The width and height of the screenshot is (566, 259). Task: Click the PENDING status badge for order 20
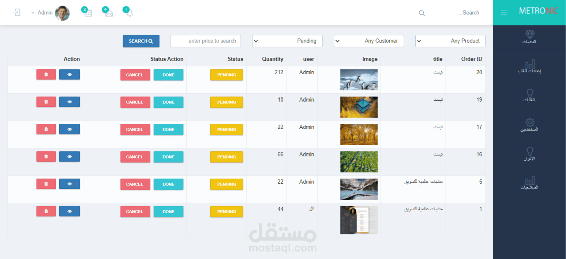(x=227, y=75)
